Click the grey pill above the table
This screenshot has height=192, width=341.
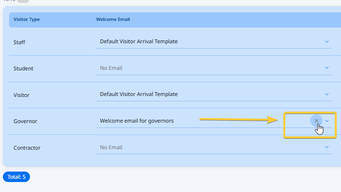tap(23, 1)
